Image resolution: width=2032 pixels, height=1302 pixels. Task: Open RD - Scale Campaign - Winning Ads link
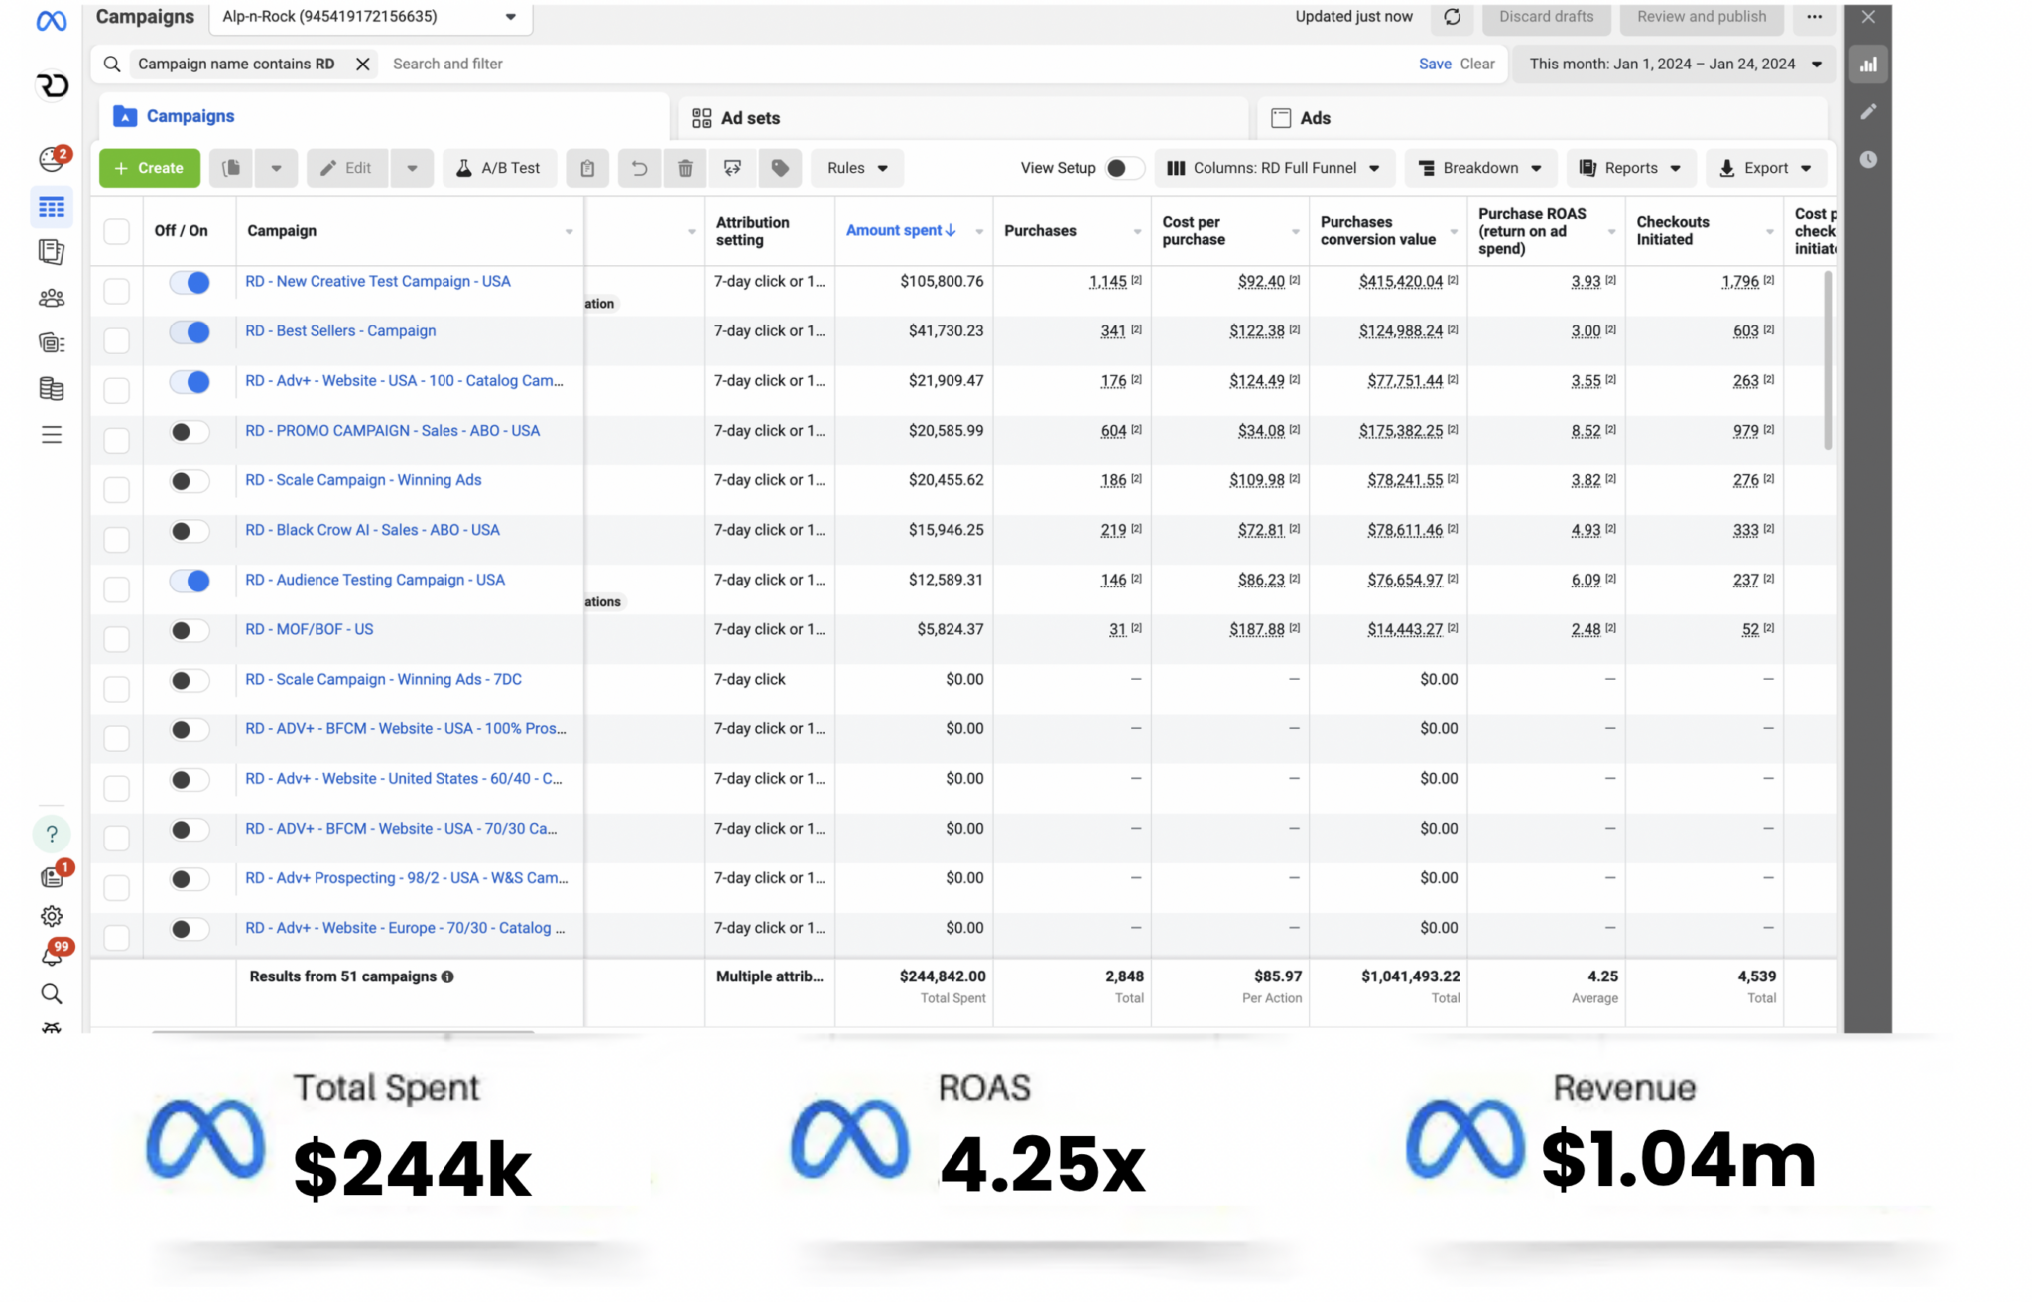click(363, 480)
